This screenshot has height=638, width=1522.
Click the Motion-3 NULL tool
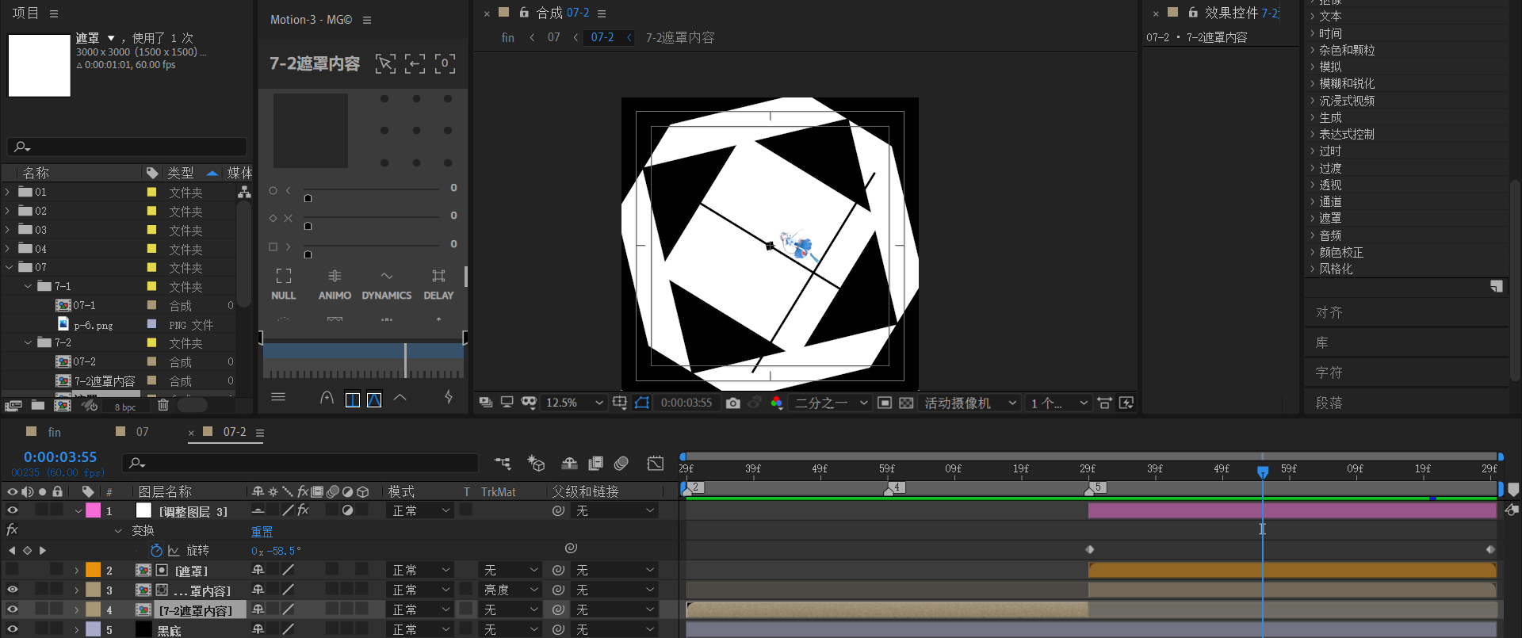(283, 284)
